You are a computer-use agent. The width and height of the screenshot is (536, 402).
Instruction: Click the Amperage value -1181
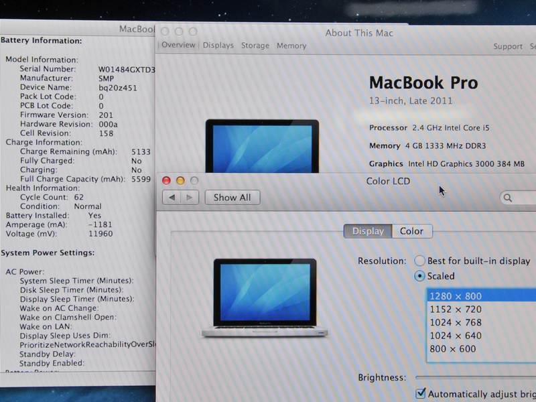[100, 224]
